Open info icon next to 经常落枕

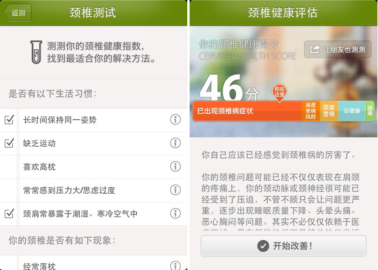click(x=176, y=265)
